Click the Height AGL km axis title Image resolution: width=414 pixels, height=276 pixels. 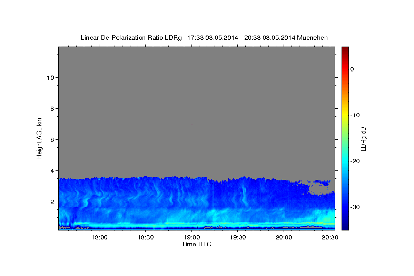[x=40, y=138]
